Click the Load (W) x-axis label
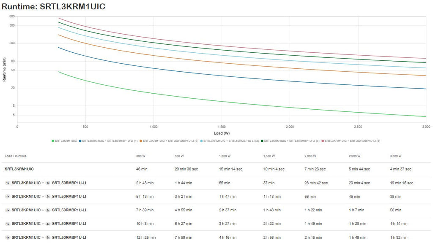Image resolution: width=433 pixels, height=243 pixels. (x=222, y=133)
